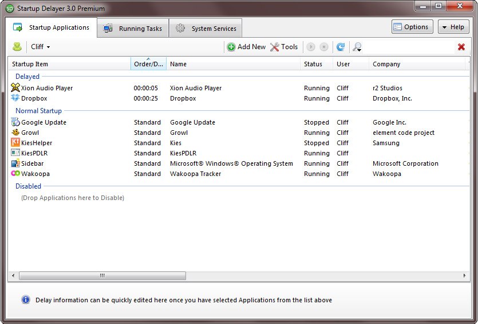Switch to the Startup Applications tab

pos(51,27)
